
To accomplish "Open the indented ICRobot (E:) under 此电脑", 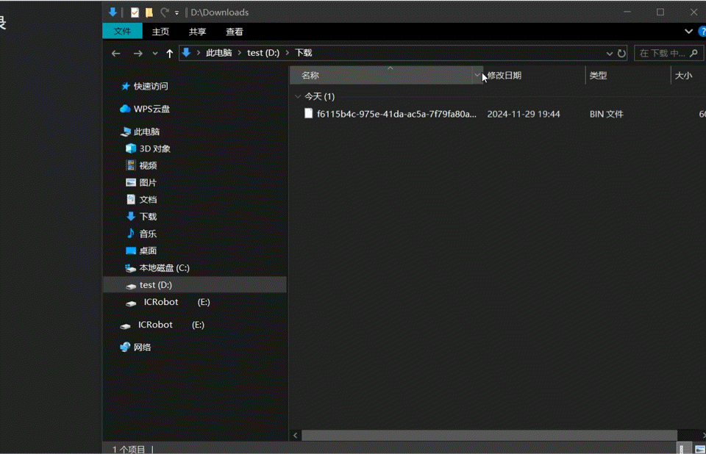I will point(177,302).
